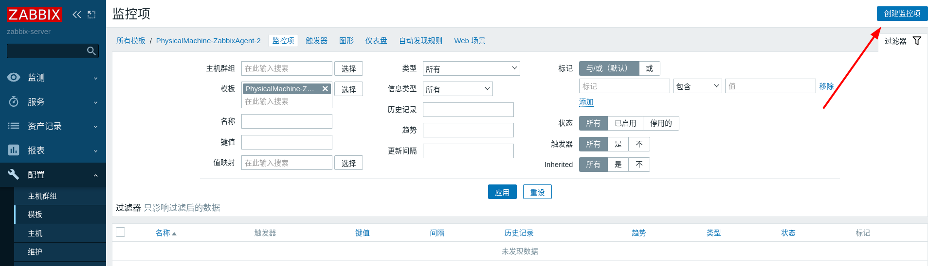Image resolution: width=928 pixels, height=266 pixels.
Task: Set 状态 filter to 已启用
Action: [x=625, y=123]
